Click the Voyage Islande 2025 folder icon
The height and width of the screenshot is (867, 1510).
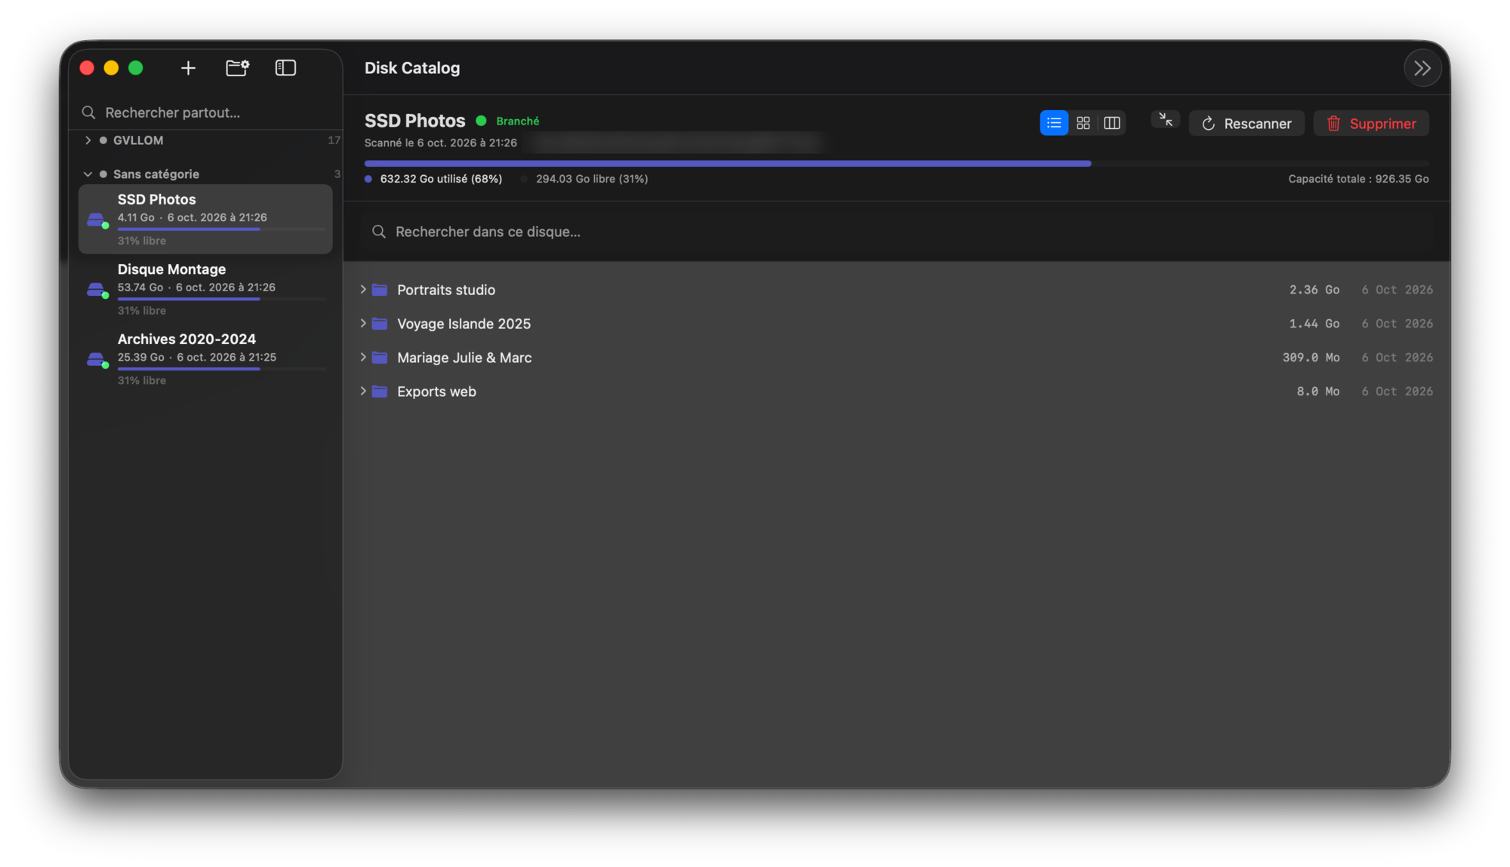(x=380, y=324)
